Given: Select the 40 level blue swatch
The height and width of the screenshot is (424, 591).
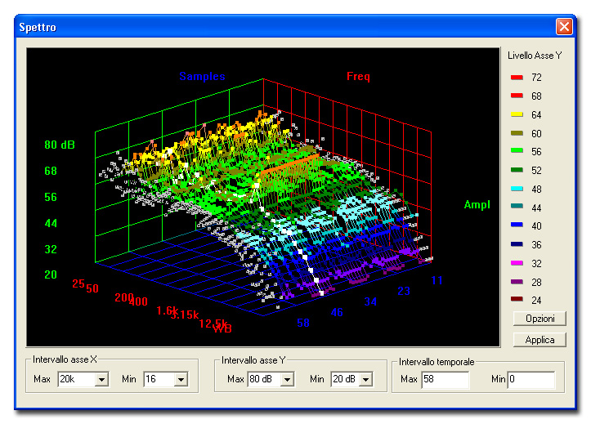Looking at the screenshot, I should coord(517,225).
